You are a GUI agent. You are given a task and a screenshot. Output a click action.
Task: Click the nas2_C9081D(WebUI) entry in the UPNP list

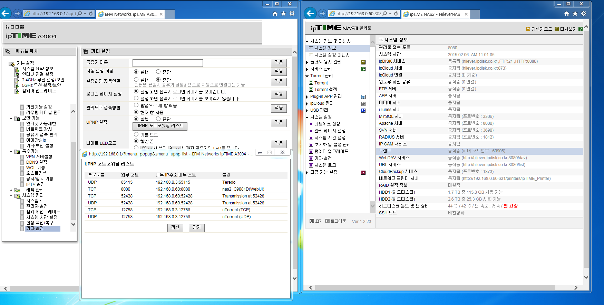[x=243, y=189]
